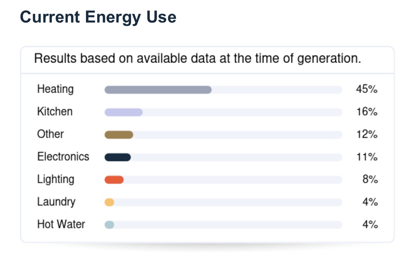Select the yellow Laundry bar dot
This screenshot has width=415, height=262.
(109, 202)
